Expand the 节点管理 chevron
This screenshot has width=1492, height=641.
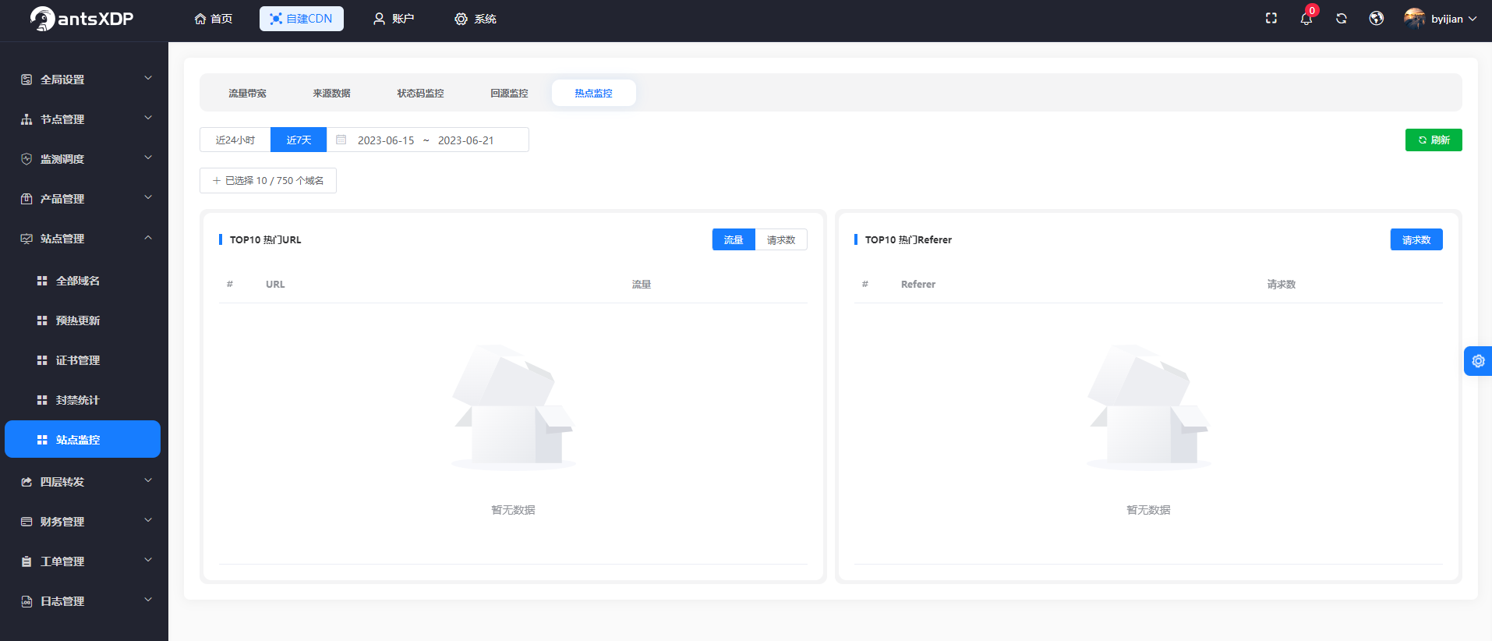coord(148,119)
